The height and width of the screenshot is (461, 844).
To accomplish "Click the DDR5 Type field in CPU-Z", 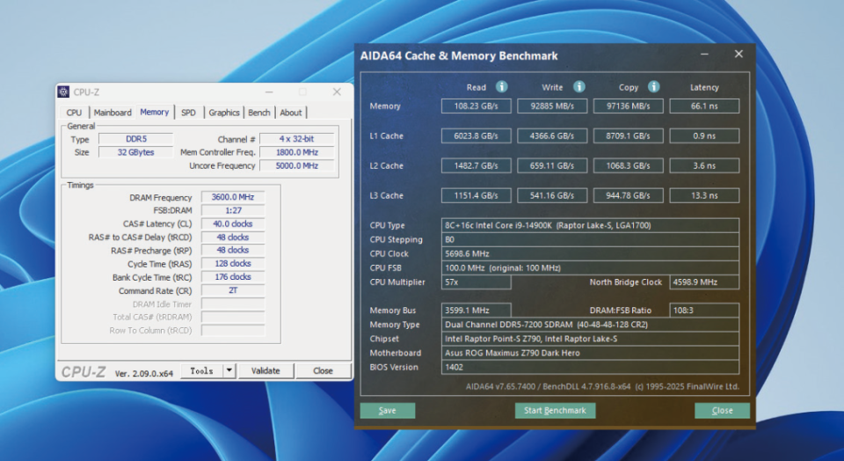I will tap(136, 139).
